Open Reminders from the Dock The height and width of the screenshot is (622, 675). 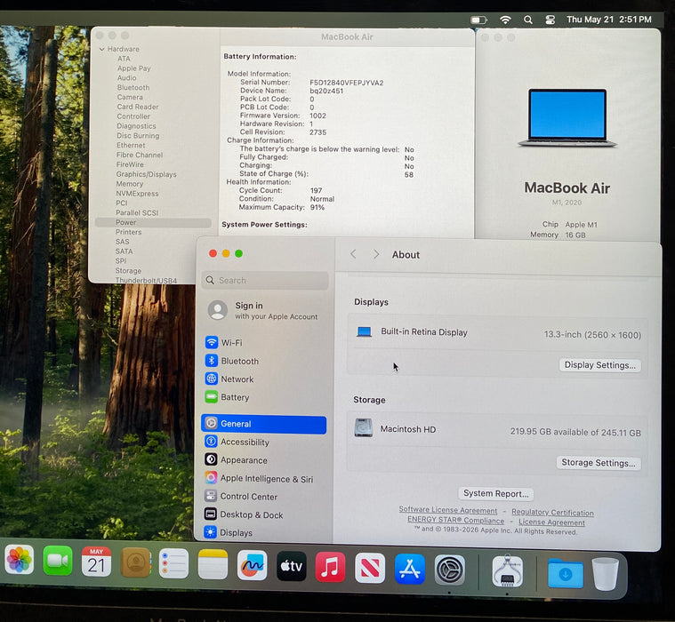(173, 563)
